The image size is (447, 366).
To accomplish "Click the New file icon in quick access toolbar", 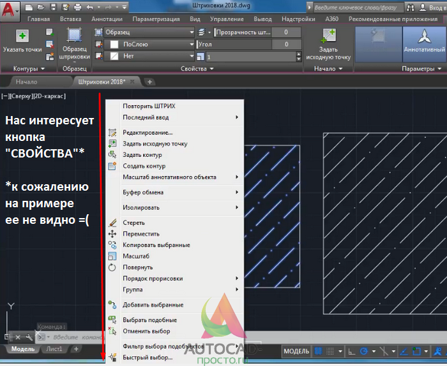I will [x=29, y=7].
